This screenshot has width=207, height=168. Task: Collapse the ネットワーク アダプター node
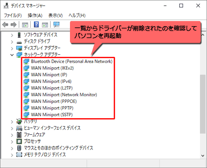click(x=12, y=55)
